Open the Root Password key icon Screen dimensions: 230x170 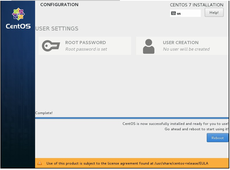pos(51,46)
